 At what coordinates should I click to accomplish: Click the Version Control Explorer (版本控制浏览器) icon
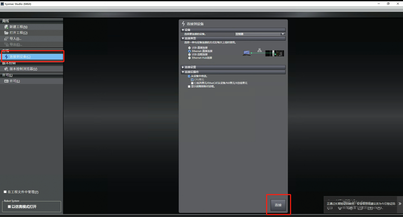coord(6,69)
